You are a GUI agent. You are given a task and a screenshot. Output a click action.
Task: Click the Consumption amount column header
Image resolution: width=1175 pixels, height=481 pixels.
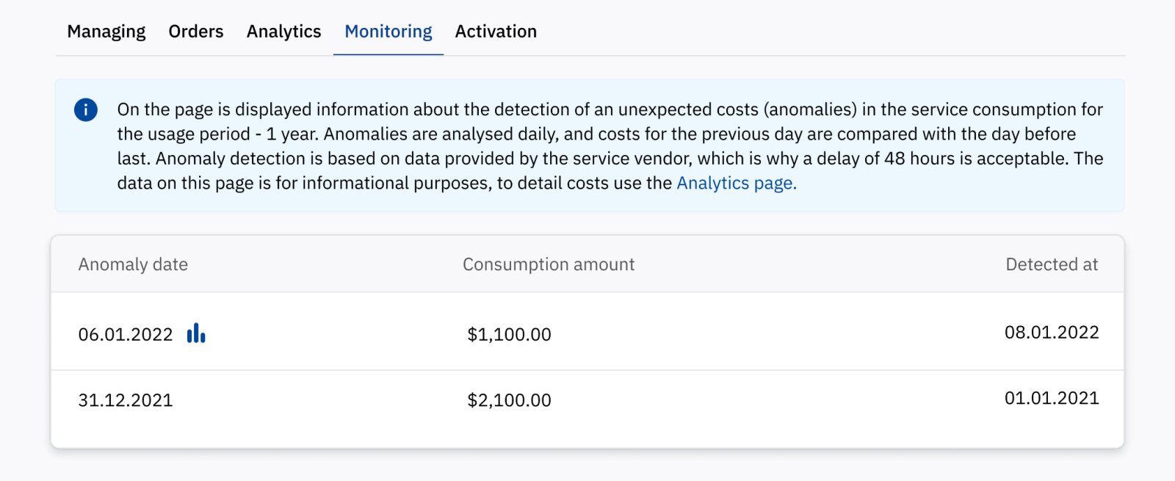pos(549,264)
